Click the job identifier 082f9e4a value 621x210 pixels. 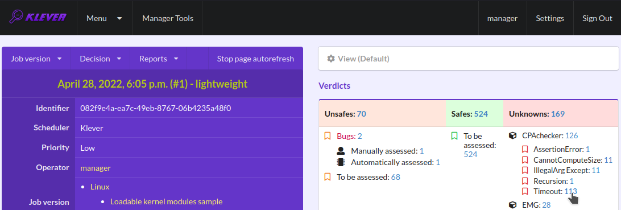click(x=156, y=108)
